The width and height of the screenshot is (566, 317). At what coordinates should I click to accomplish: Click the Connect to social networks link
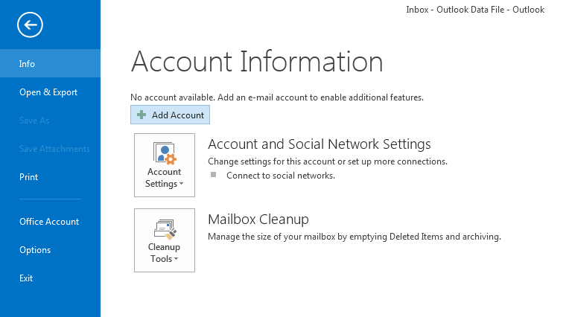(281, 176)
